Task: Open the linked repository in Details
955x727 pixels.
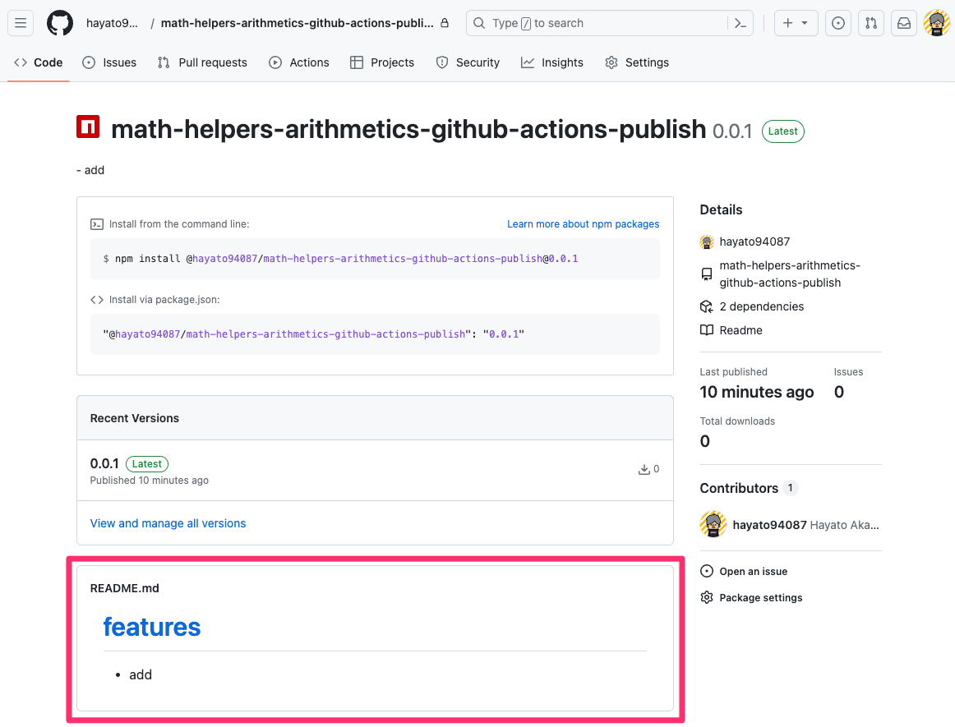Action: [x=790, y=274]
